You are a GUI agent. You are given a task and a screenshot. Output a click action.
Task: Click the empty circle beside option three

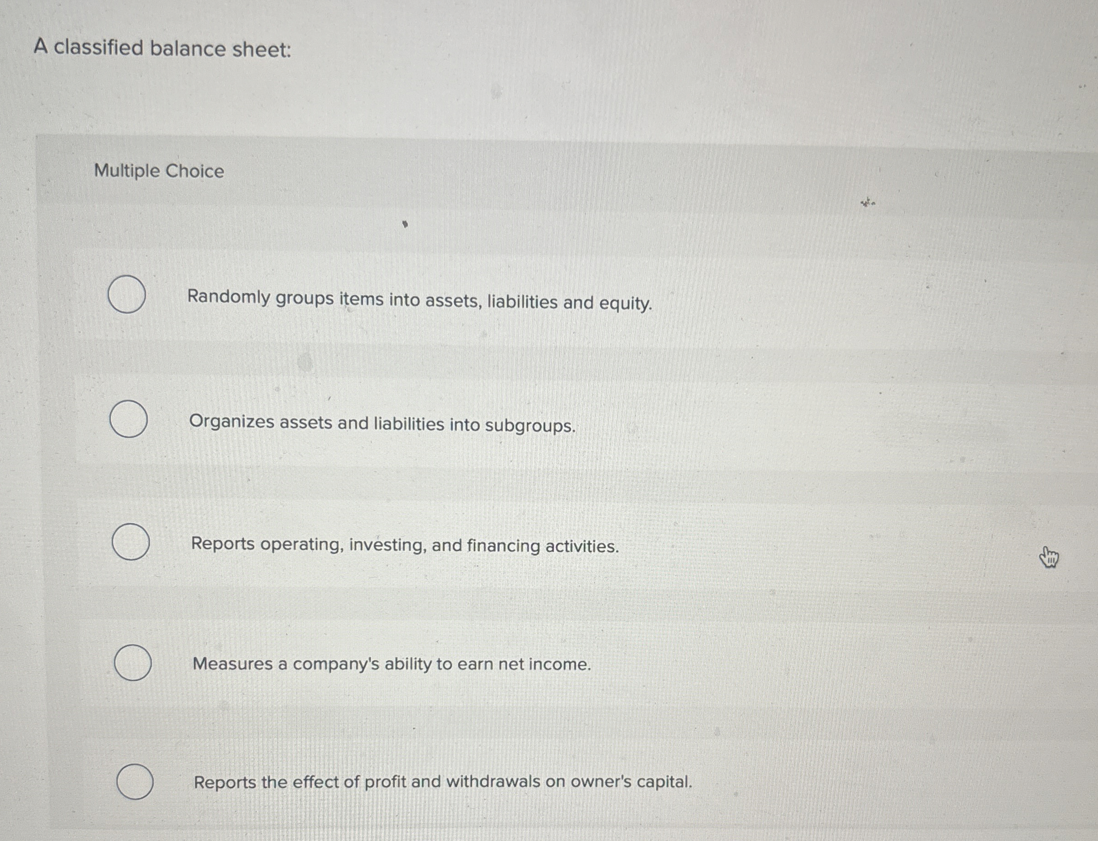click(130, 541)
